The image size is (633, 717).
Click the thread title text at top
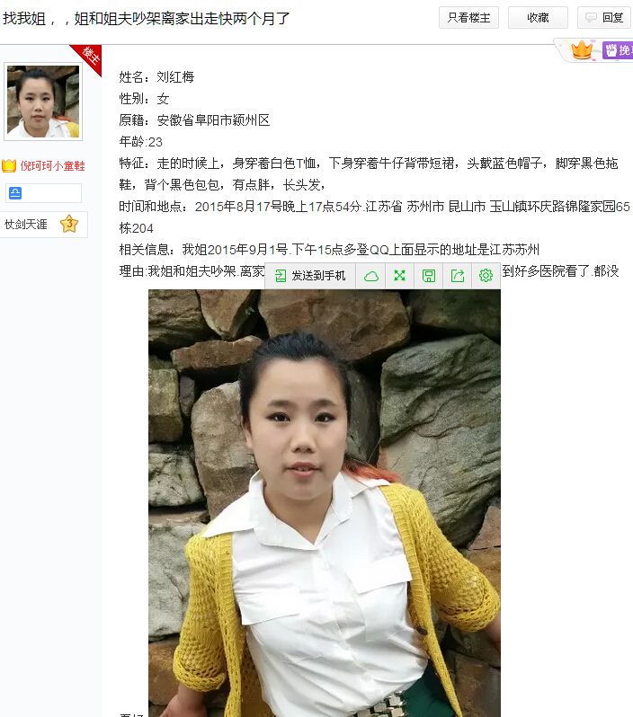[146, 18]
